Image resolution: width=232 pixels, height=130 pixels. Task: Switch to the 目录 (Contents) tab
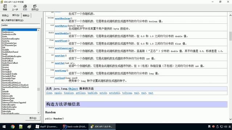pyautogui.click(x=5, y=16)
